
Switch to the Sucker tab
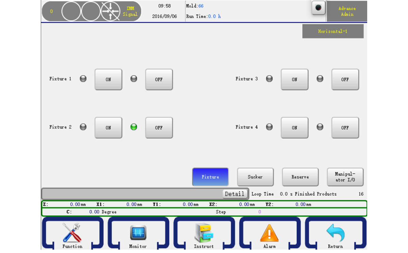click(x=255, y=177)
